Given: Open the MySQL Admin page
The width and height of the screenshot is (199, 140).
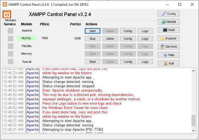Looking at the screenshot, I should tap(110, 39).
